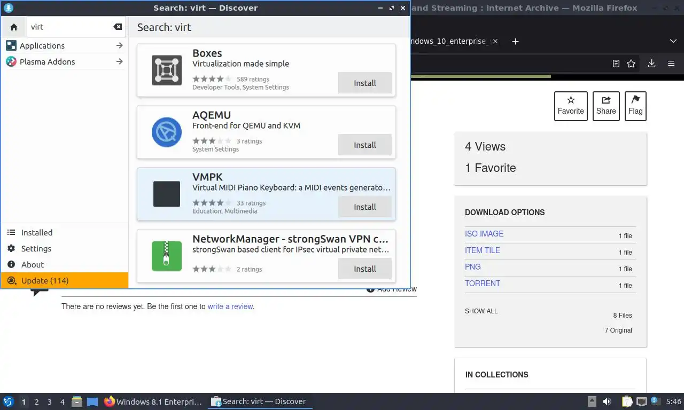Open file manager from the taskbar
Image resolution: width=684 pixels, height=410 pixels.
point(77,401)
